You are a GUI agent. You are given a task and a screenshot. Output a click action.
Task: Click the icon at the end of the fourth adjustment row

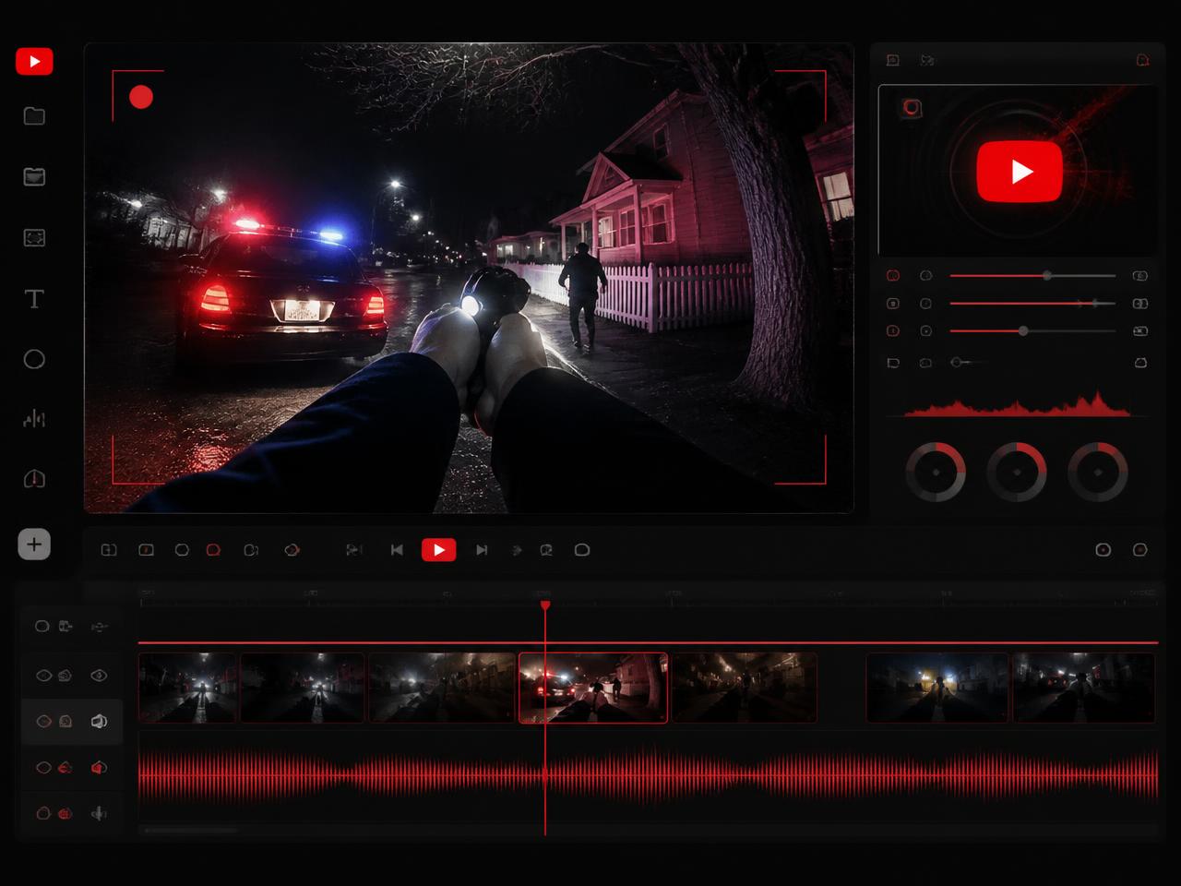point(1140,363)
